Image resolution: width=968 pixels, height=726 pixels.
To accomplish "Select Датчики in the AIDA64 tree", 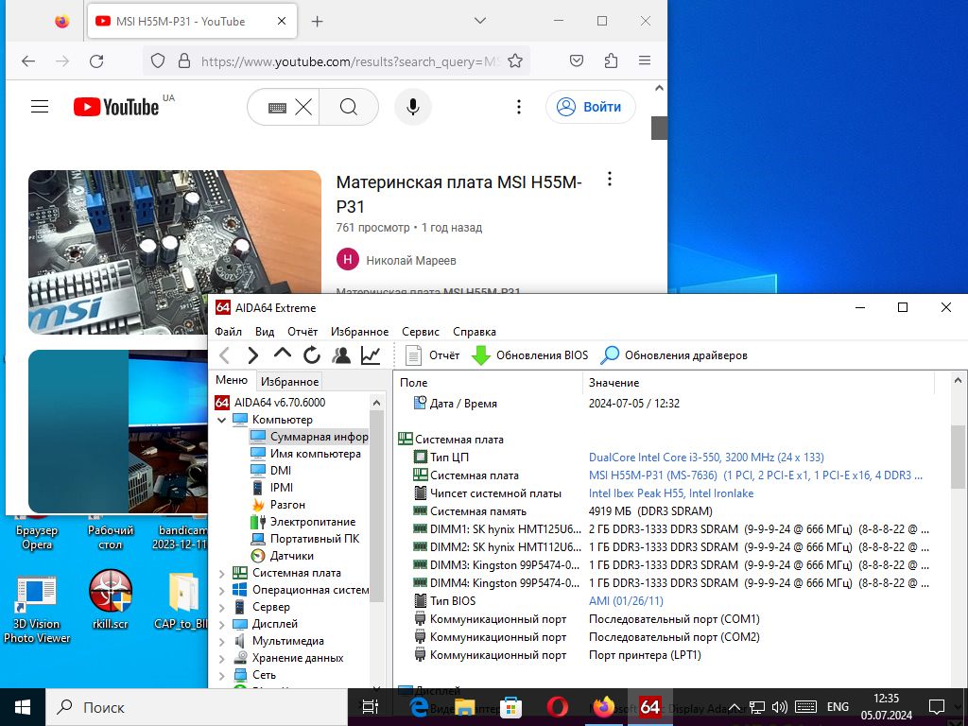I will click(x=292, y=556).
